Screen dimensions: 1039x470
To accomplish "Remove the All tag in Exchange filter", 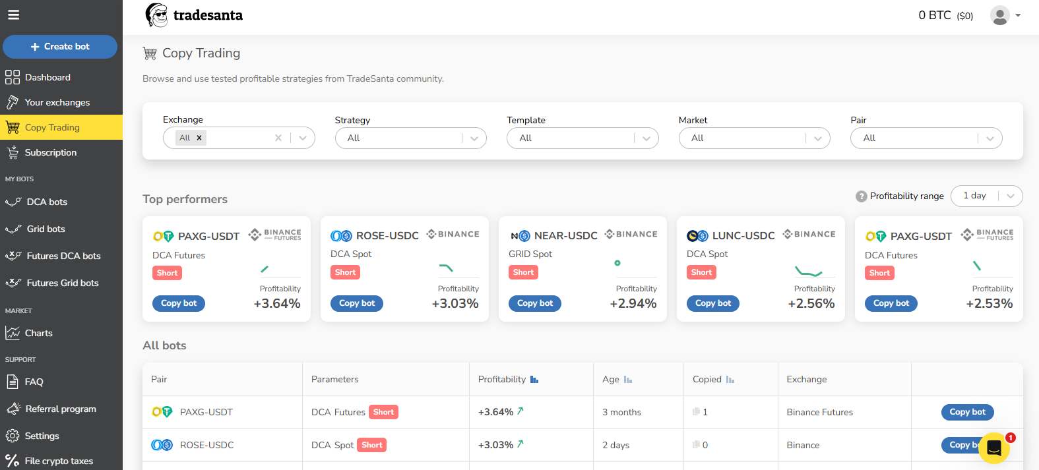I will 199,138.
